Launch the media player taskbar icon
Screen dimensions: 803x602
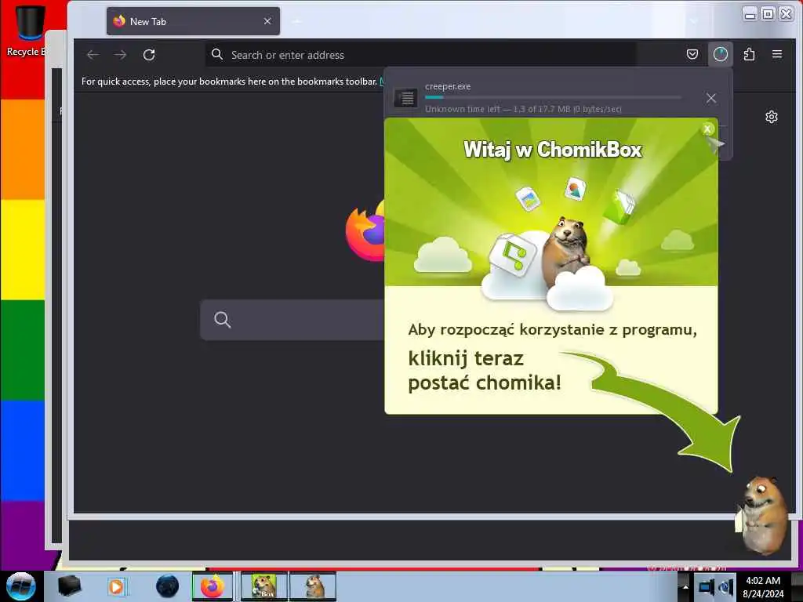(x=116, y=586)
